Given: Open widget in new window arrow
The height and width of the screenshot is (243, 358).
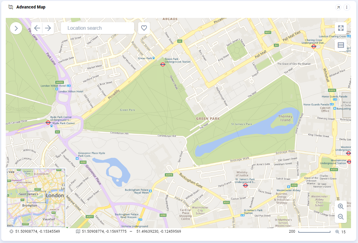Looking at the screenshot, I should click(338, 7).
